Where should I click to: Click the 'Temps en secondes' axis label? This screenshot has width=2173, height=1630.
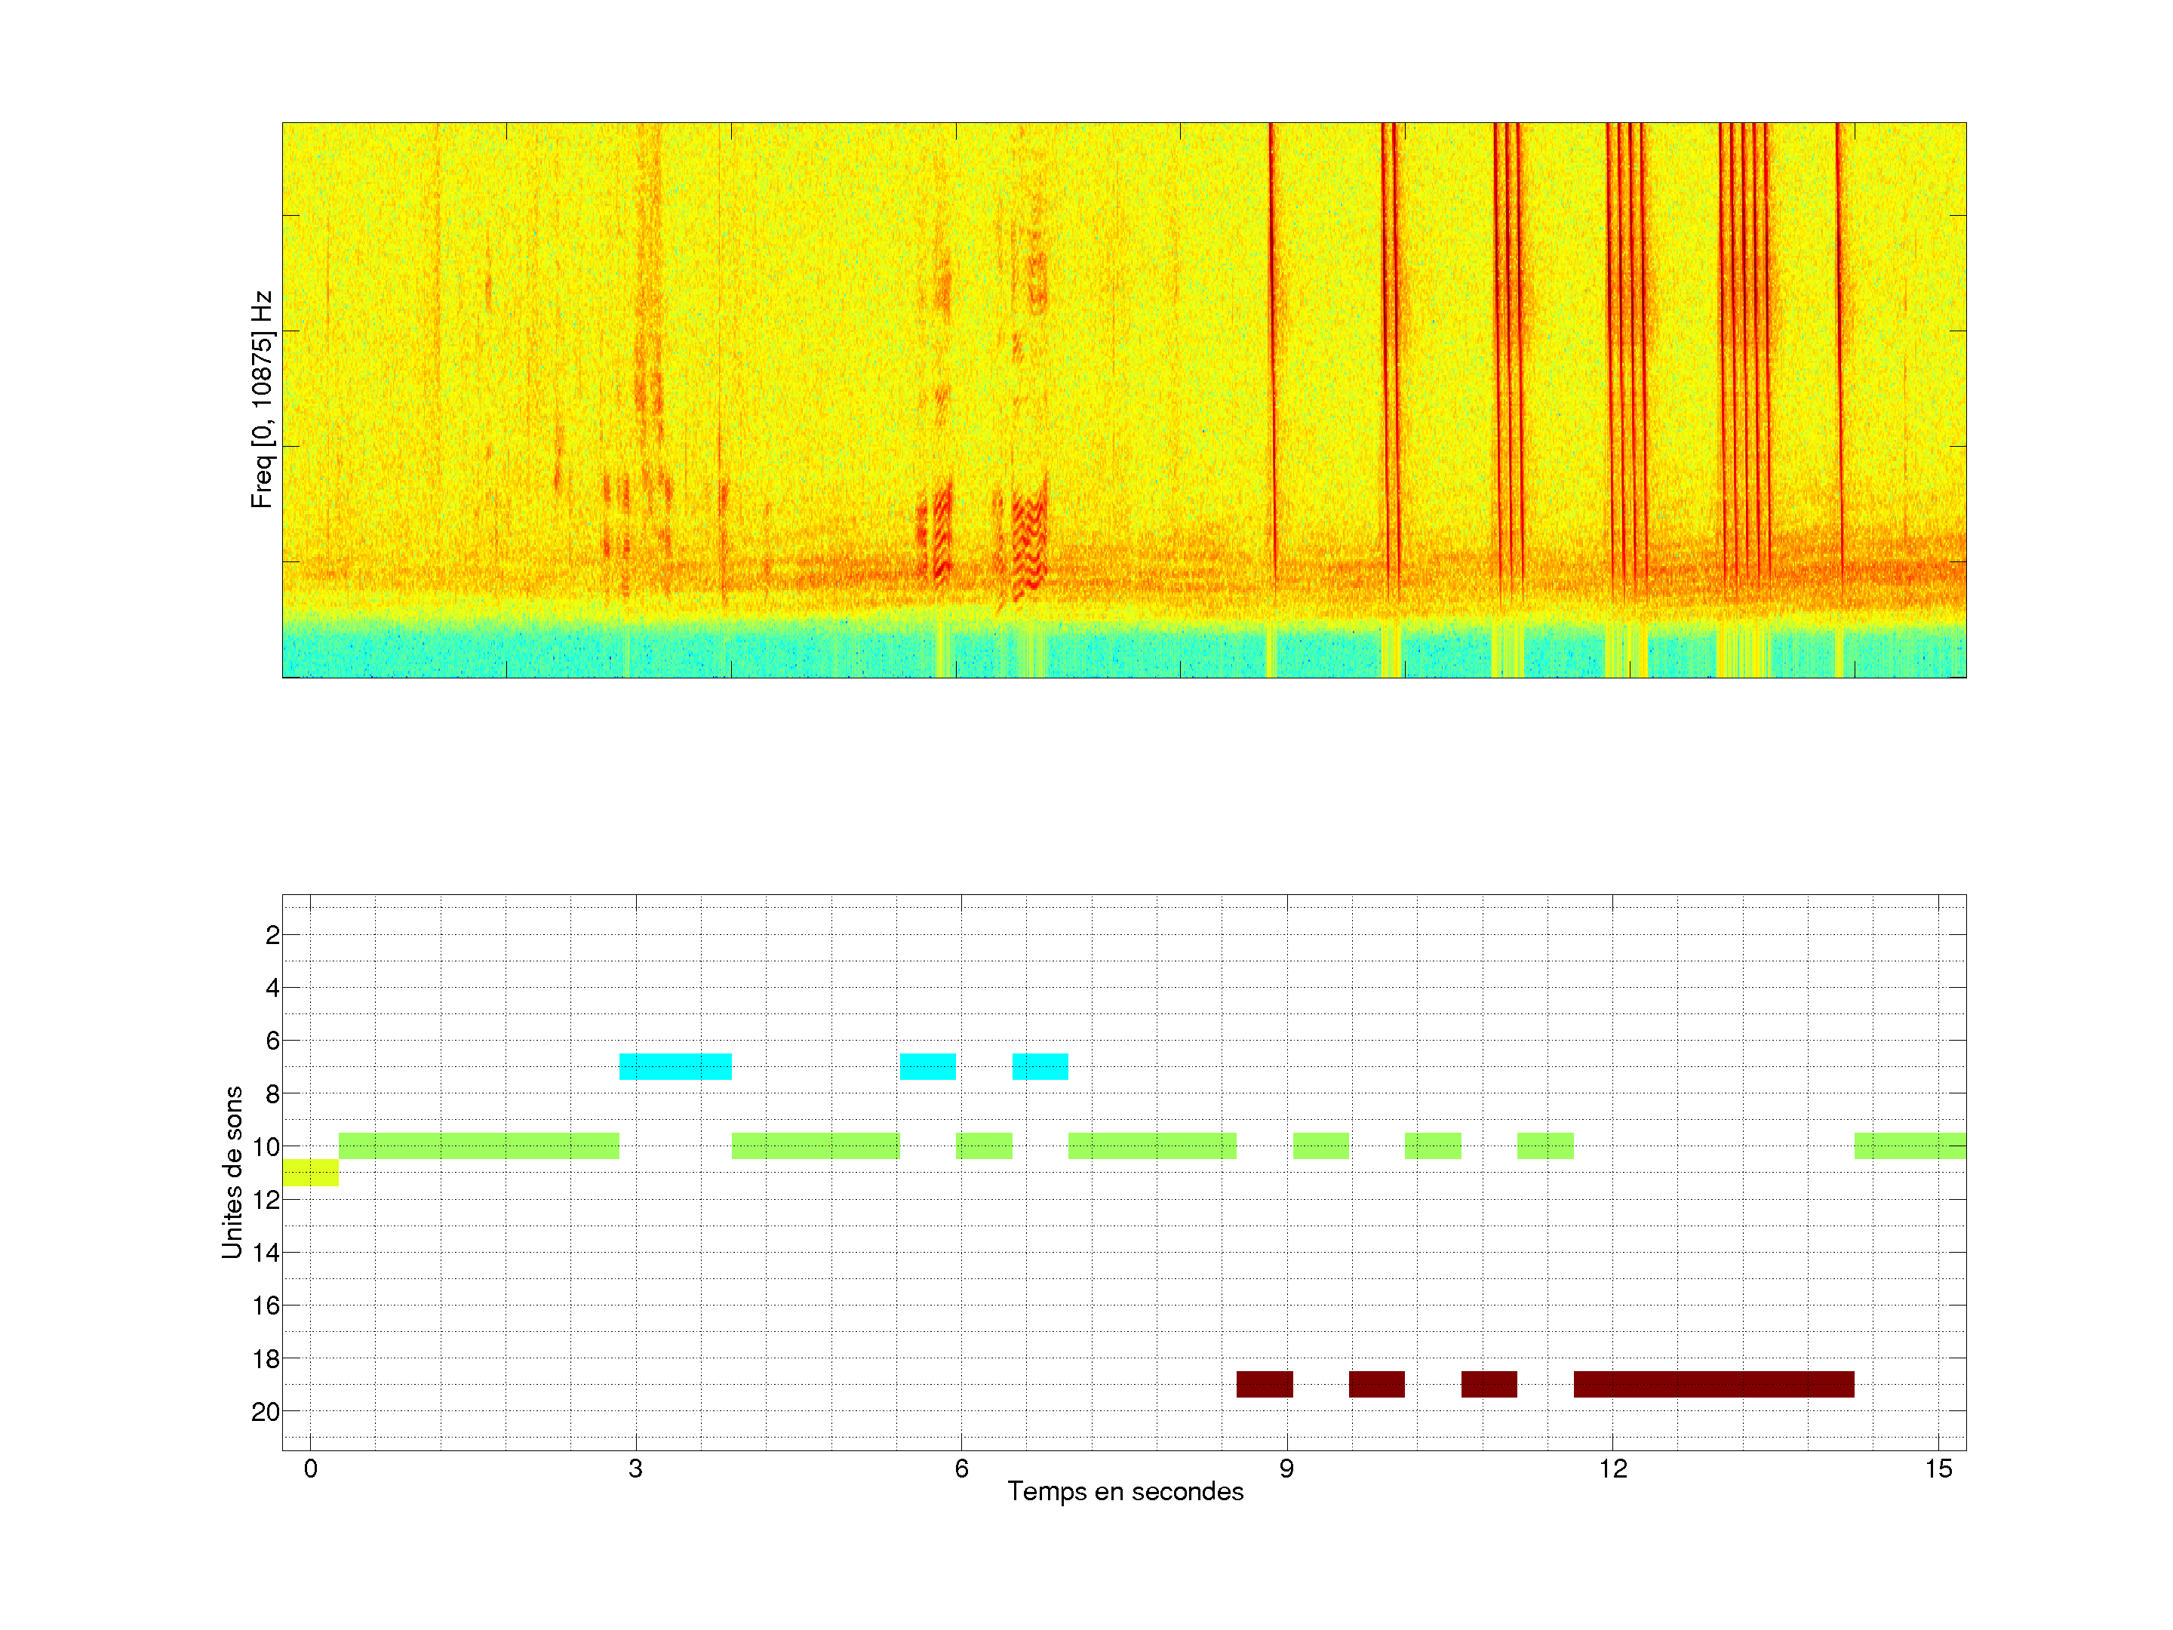pos(1125,1491)
